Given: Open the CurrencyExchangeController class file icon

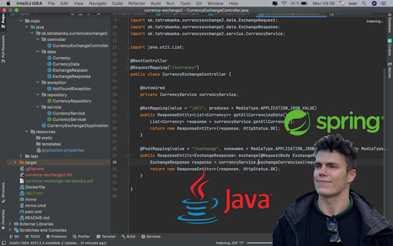Looking at the screenshot, I should 49,45.
